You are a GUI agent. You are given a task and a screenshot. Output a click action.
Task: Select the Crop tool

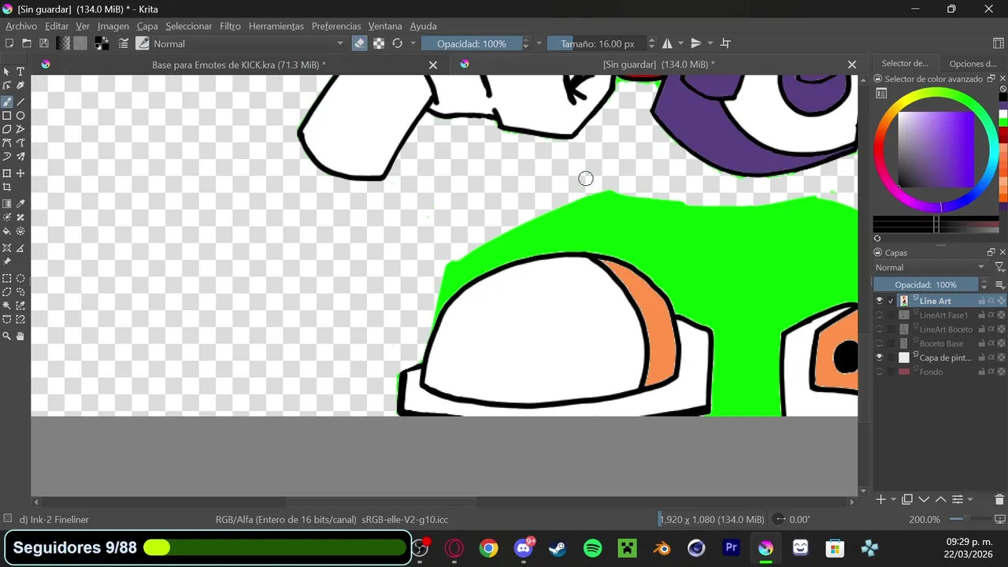pyautogui.click(x=7, y=187)
